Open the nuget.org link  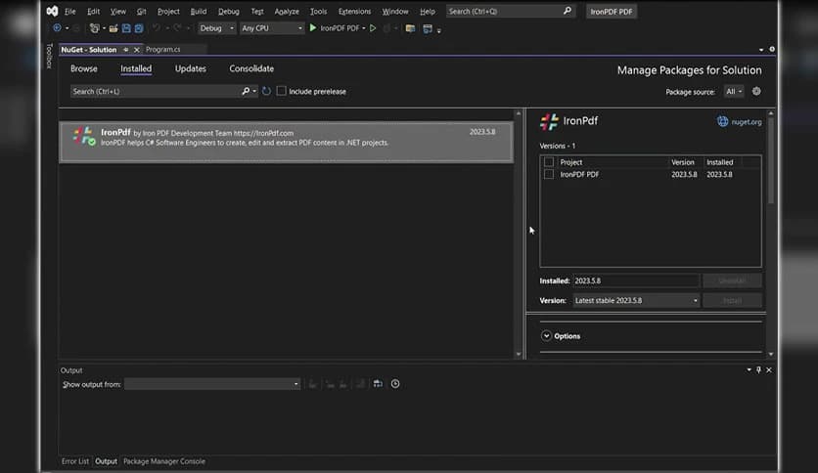(x=739, y=122)
